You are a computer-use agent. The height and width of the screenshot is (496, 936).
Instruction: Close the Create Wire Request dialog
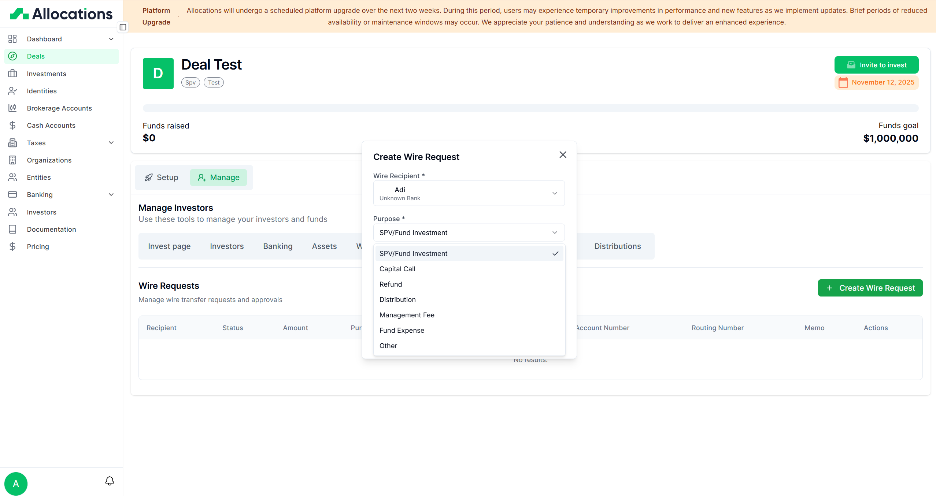(563, 155)
